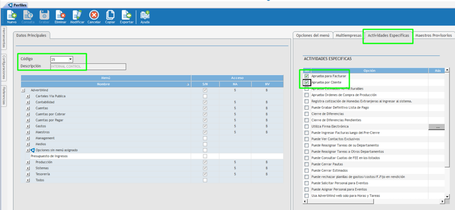Screen dimensions: 455x210
Task: Check Aprueba Ordenes de Compra de Producción
Action: 307,95
